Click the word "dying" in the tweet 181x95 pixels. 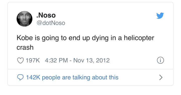coord(100,38)
